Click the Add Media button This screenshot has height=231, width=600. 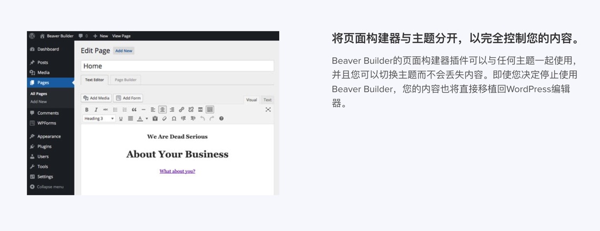tap(96, 98)
